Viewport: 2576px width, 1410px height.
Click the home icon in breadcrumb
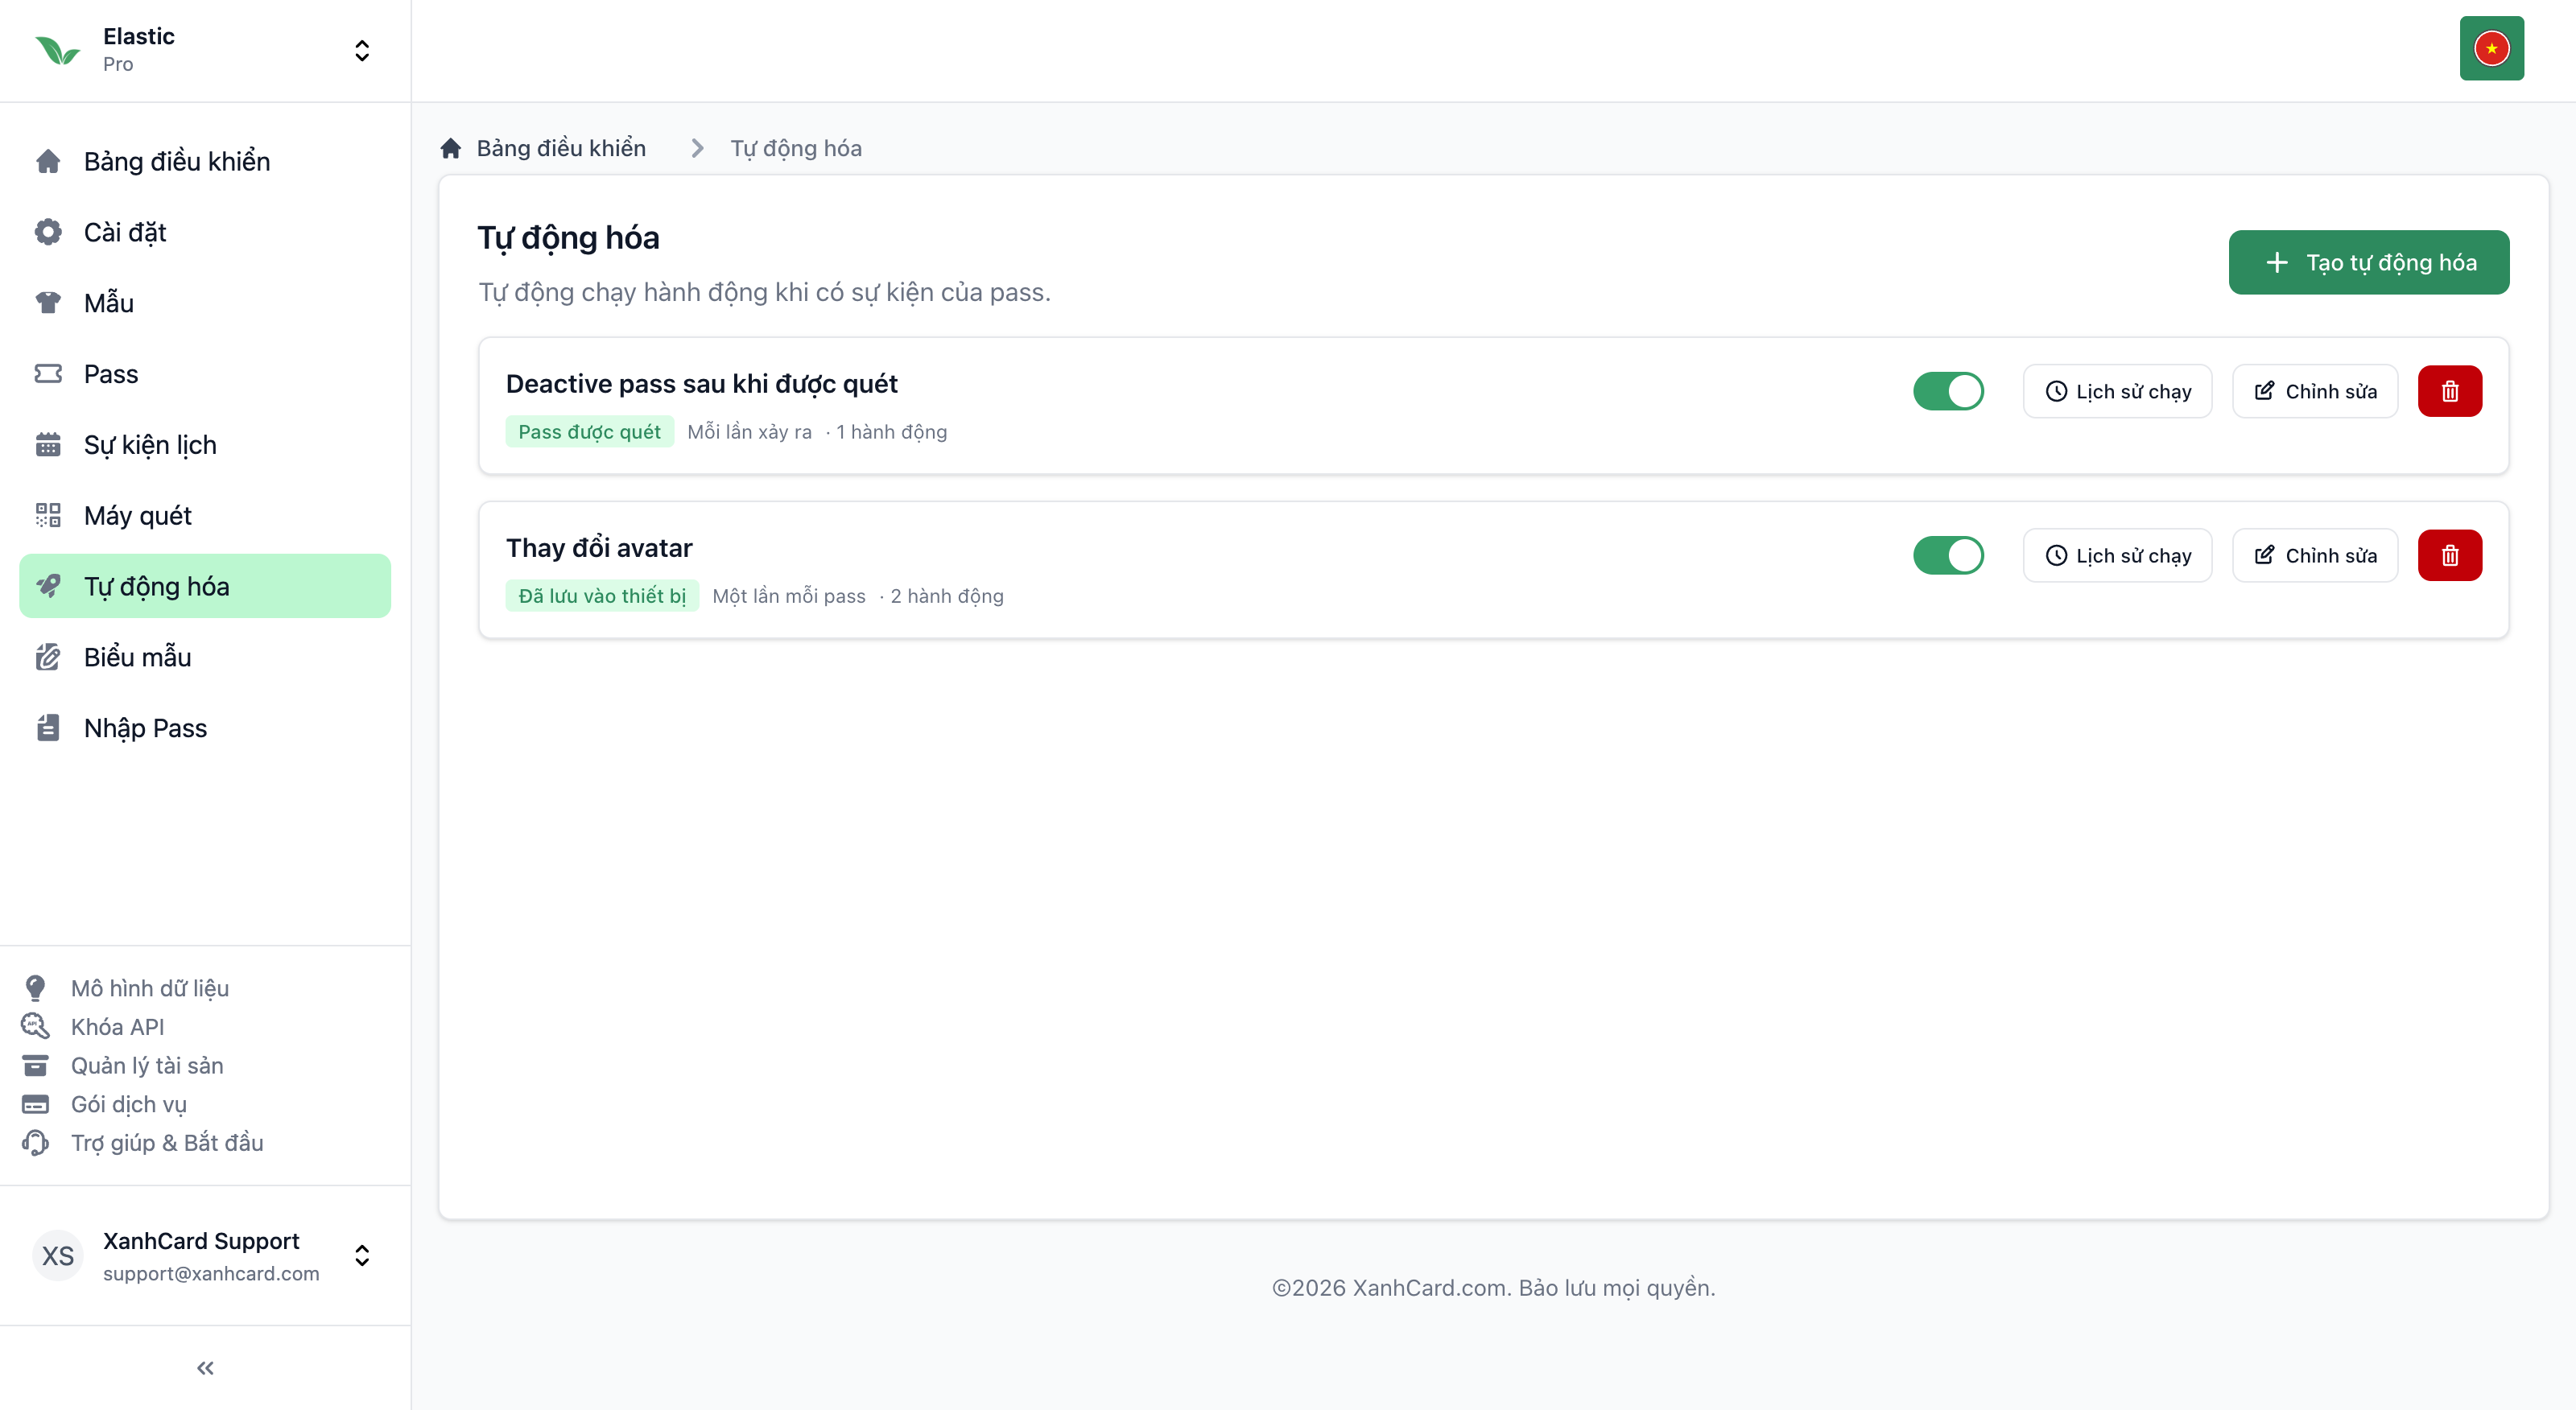(x=451, y=148)
